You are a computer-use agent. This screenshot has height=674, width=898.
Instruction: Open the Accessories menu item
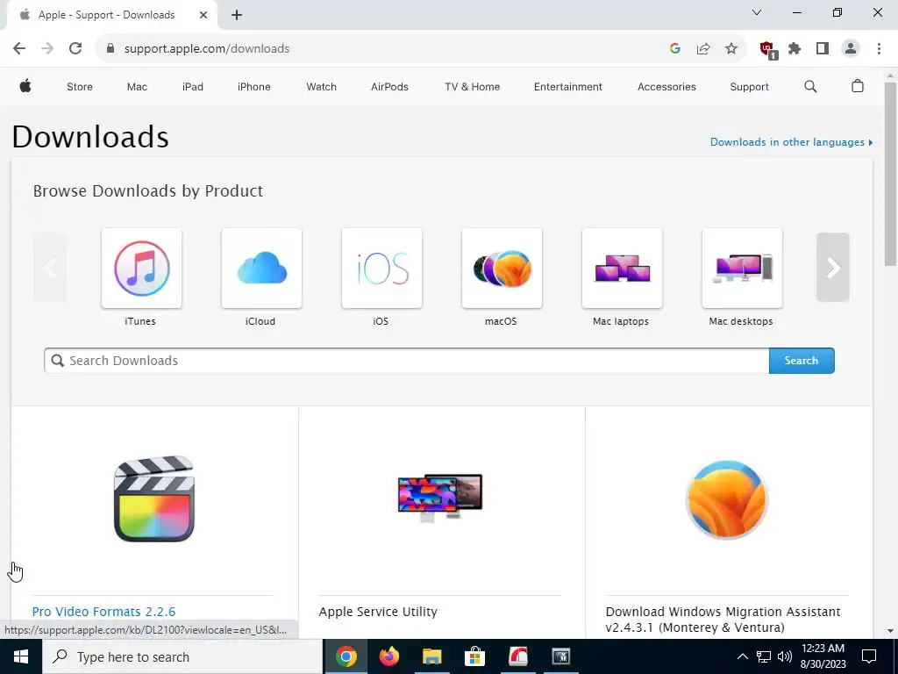pos(666,87)
